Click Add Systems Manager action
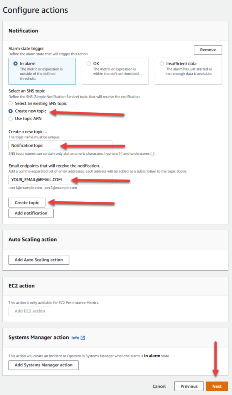 click(x=44, y=365)
